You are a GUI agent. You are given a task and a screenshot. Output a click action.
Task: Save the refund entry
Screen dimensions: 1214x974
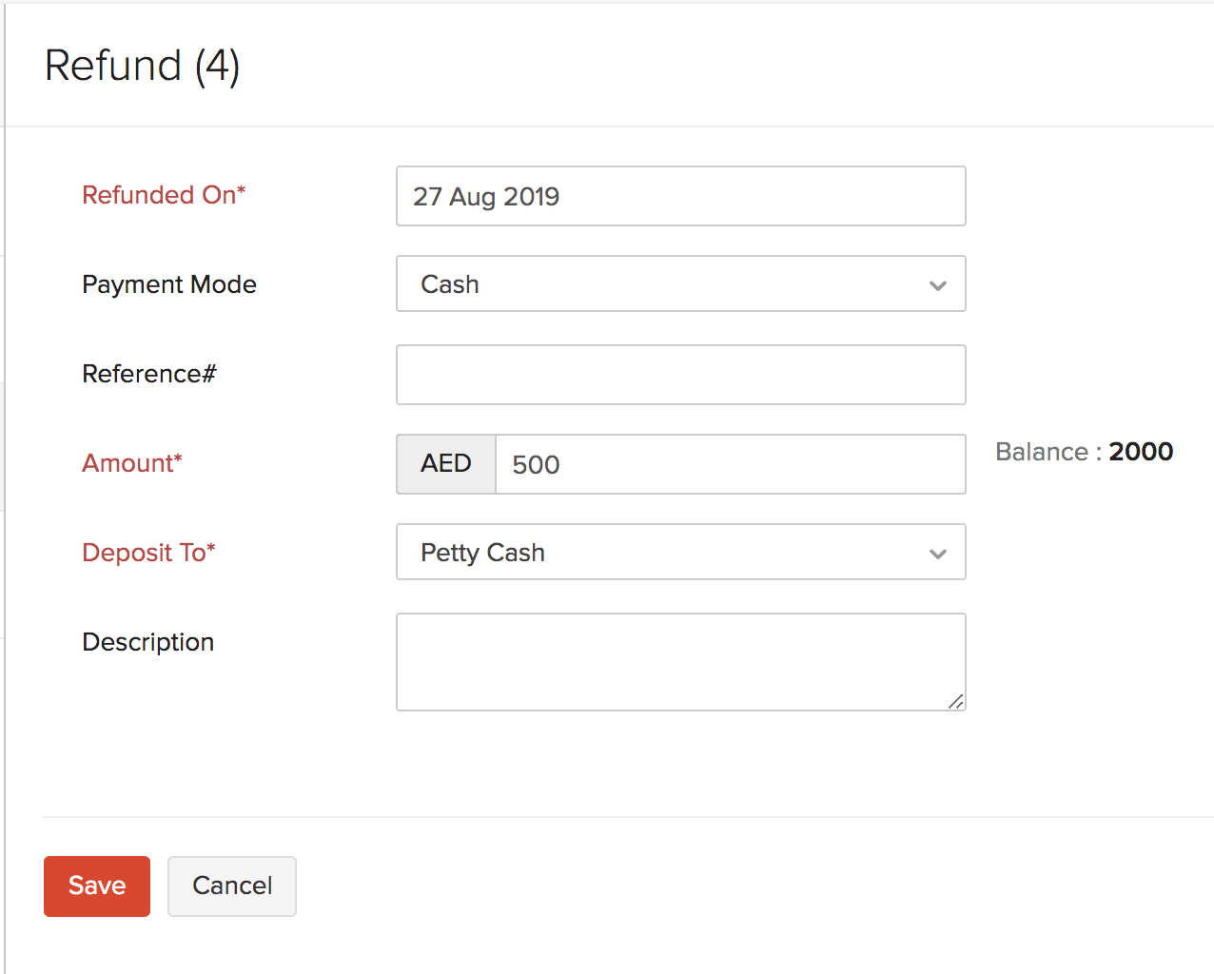tap(96, 886)
